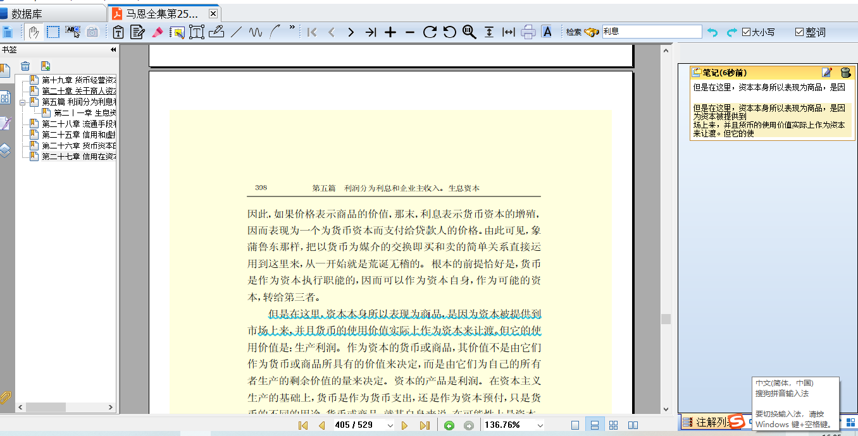Zoom out with the minus icon
The image size is (858, 436).
[x=410, y=32]
